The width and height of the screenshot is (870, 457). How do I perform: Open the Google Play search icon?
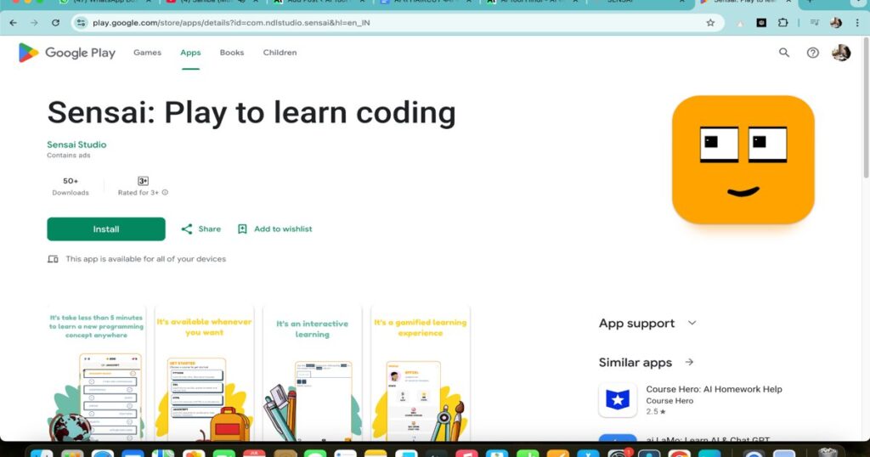[784, 53]
